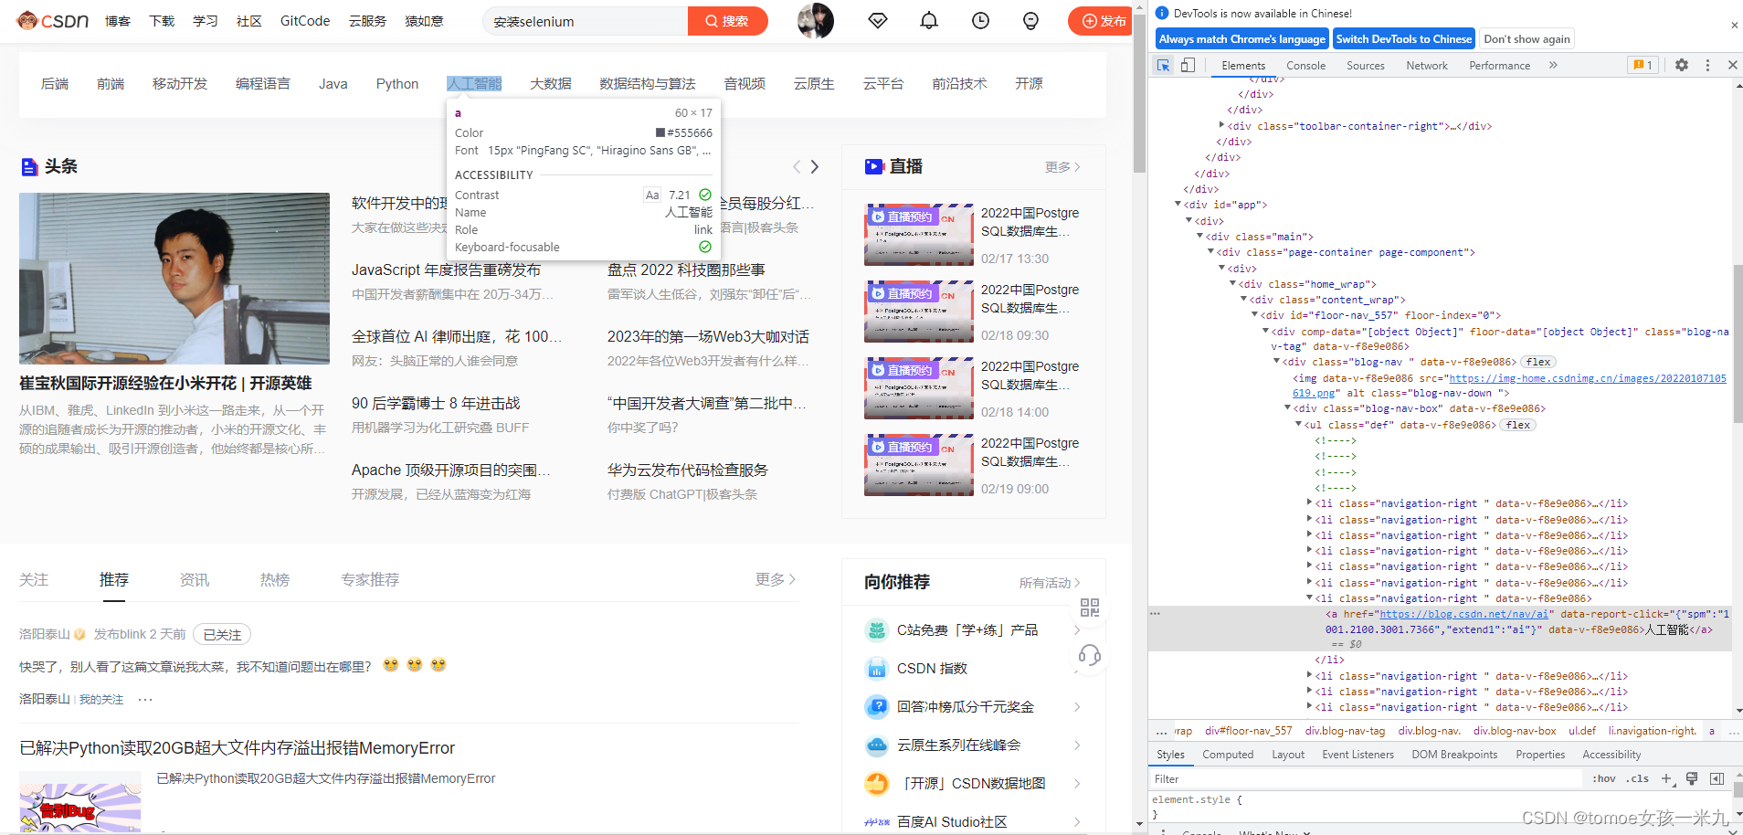1743x835 pixels.
Task: Click the 大数据 navigation category
Action: tap(551, 83)
